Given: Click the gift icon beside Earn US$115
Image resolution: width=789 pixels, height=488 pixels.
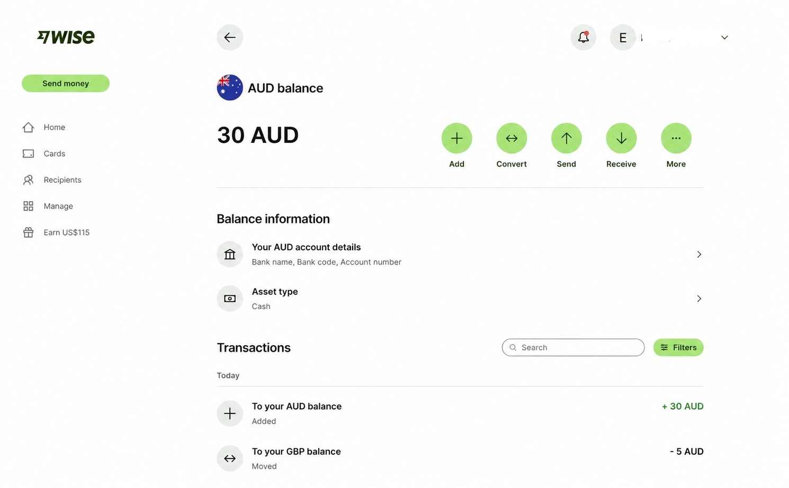Looking at the screenshot, I should pyautogui.click(x=29, y=232).
